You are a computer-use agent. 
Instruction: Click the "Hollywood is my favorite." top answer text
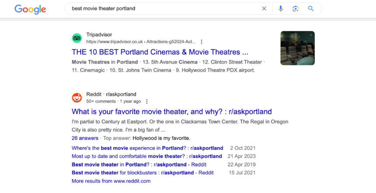161,138
